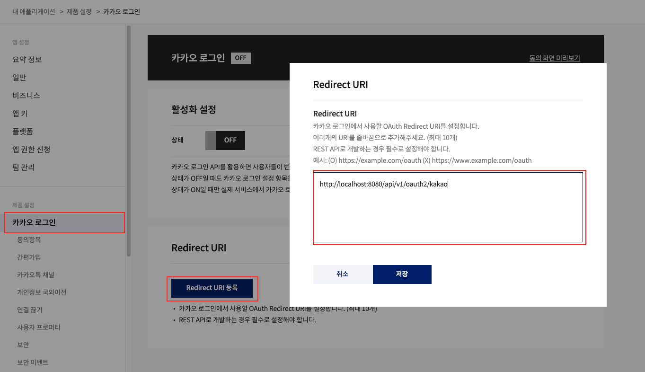Click the sidebar vertical scrollbar
This screenshot has height=372, width=645.
(129, 141)
